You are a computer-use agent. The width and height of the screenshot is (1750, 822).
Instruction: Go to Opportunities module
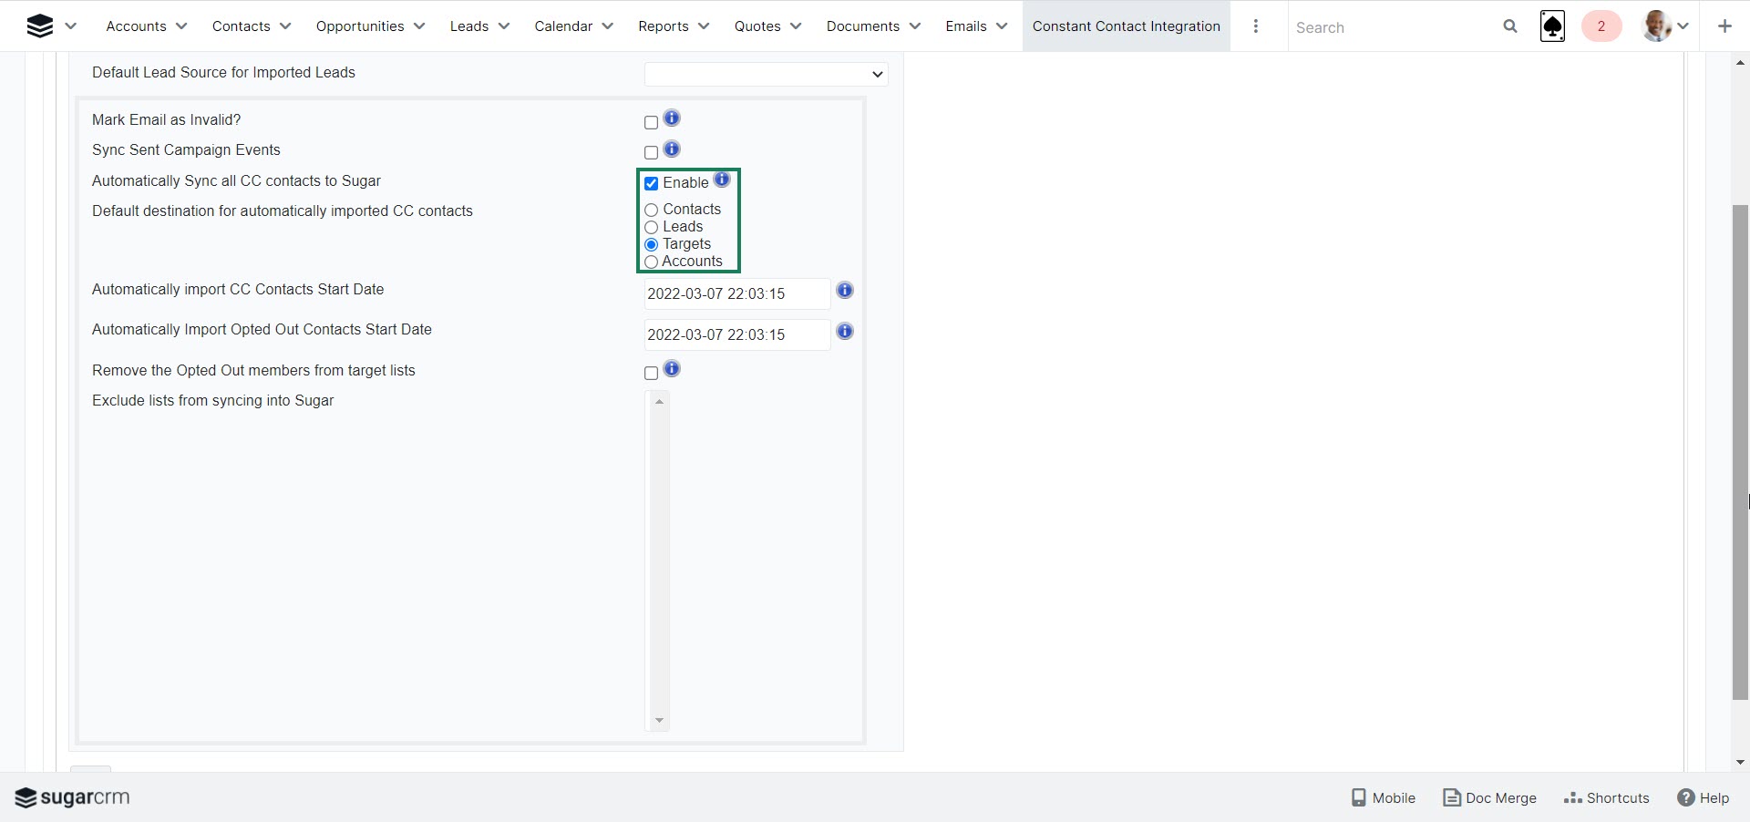[360, 26]
